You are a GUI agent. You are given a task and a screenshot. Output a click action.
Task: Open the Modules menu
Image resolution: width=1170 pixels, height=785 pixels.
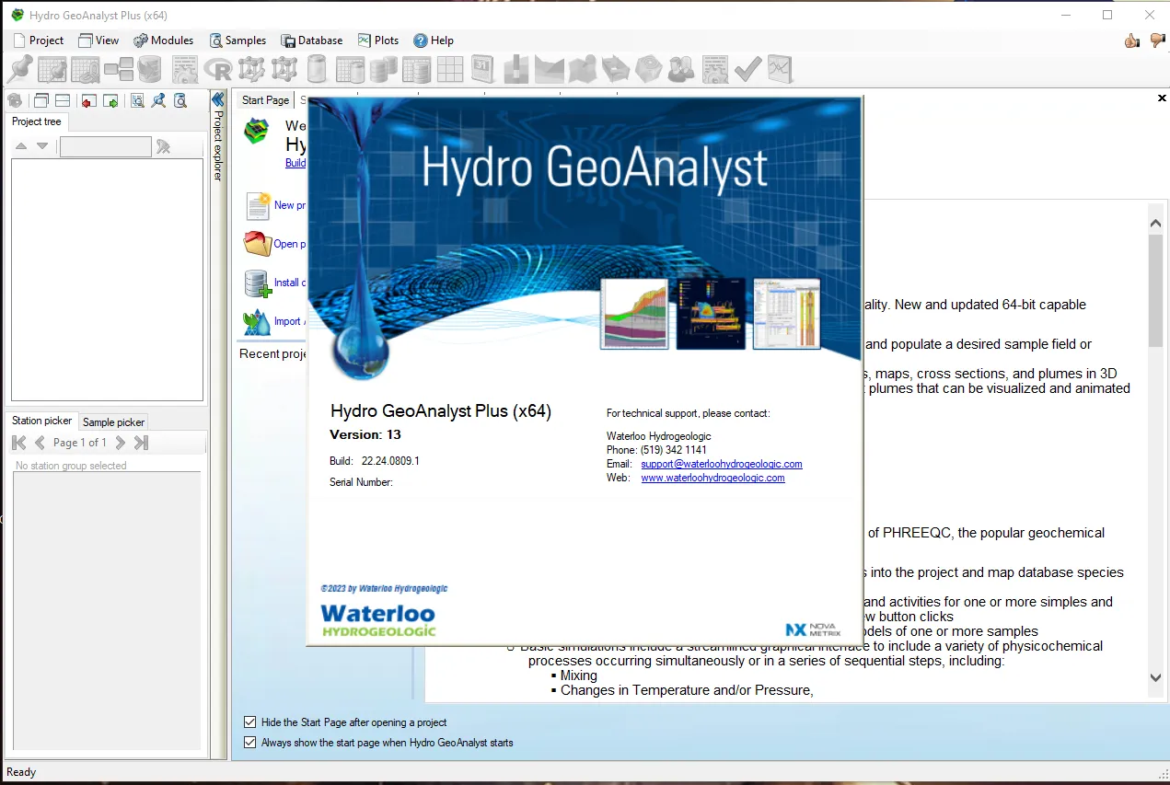tap(164, 40)
